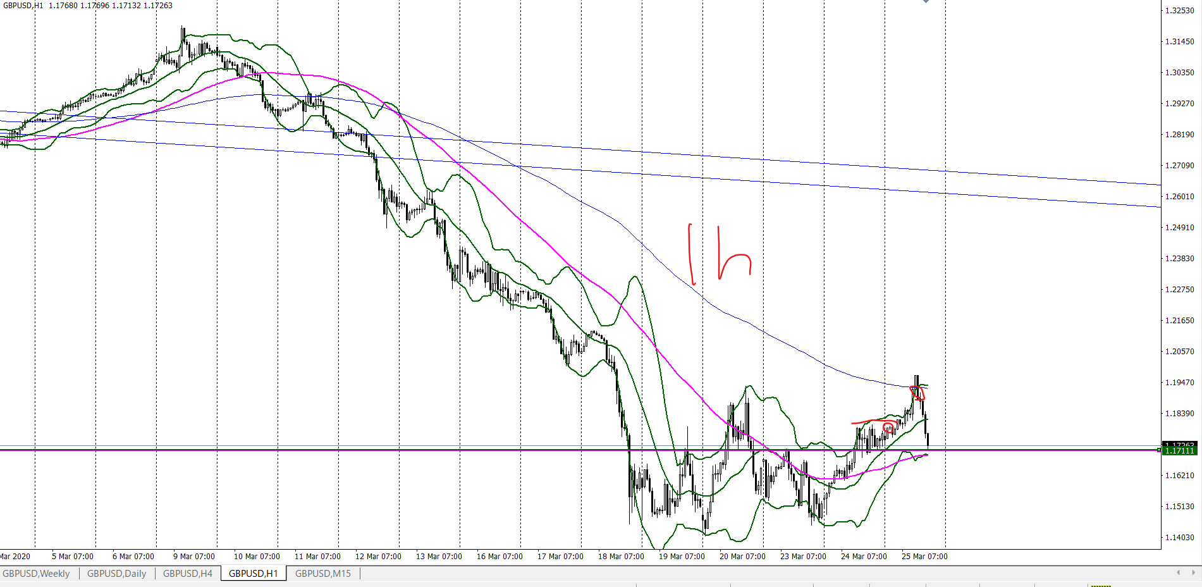Screen dimensions: 1202x587
Task: Click the 1.19470 price axis value
Action: click(x=1180, y=383)
